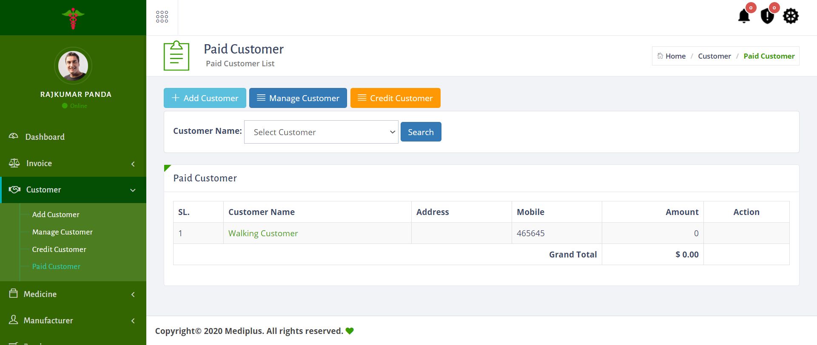The height and width of the screenshot is (345, 817).
Task: Click the Paid Customer clipboard icon
Action: coord(176,56)
